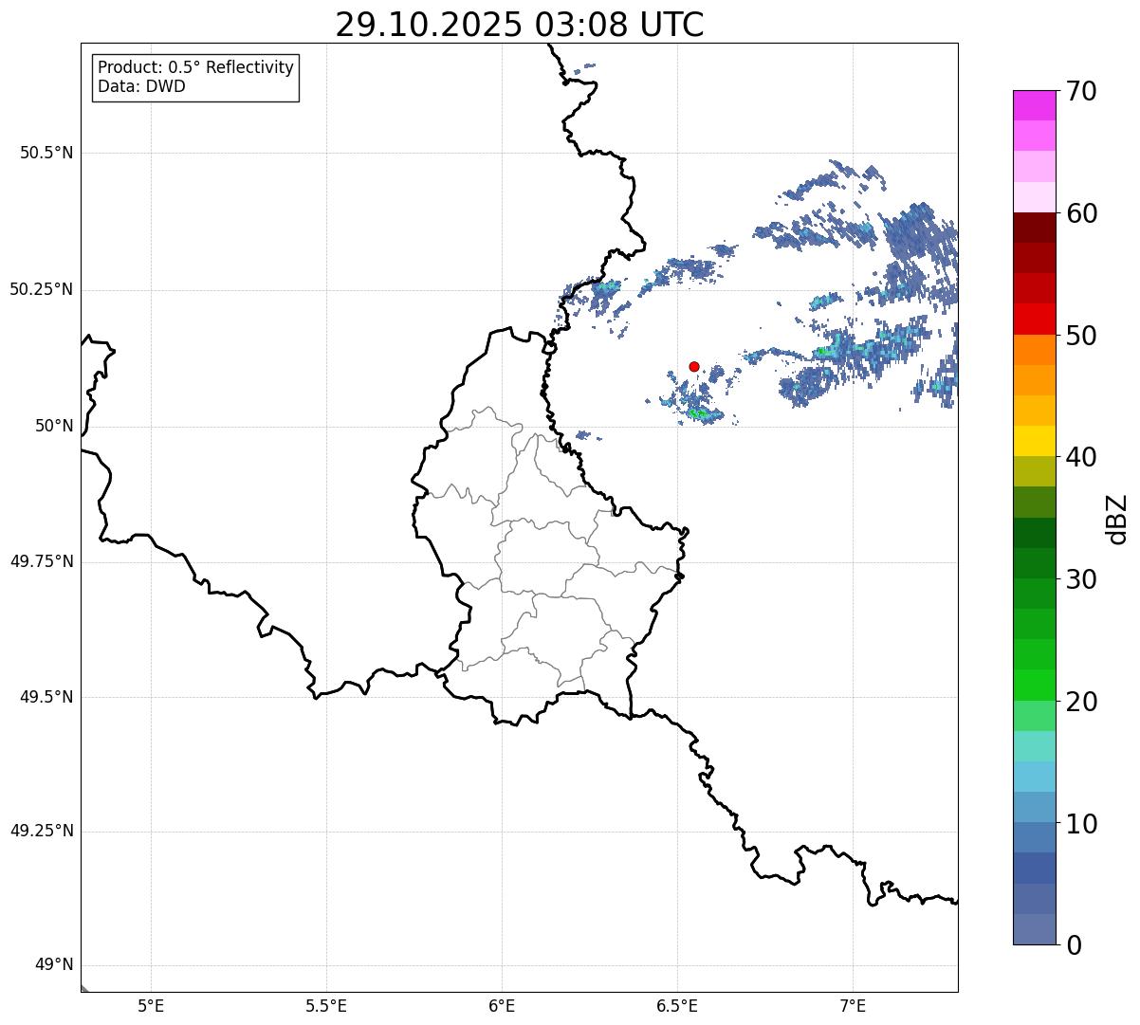This screenshot has width=1140, height=1025.
Task: Click the 5°E longitude label
Action: tap(151, 1006)
